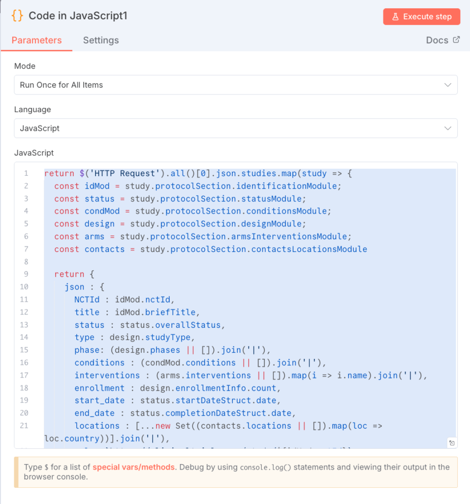Switch to the Settings tab
Image resolution: width=470 pixels, height=504 pixels.
click(x=101, y=40)
